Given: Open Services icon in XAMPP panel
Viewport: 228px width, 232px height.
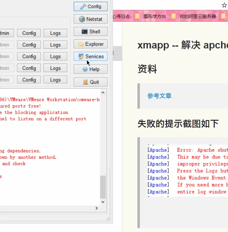Looking at the screenshot, I should click(81, 57).
